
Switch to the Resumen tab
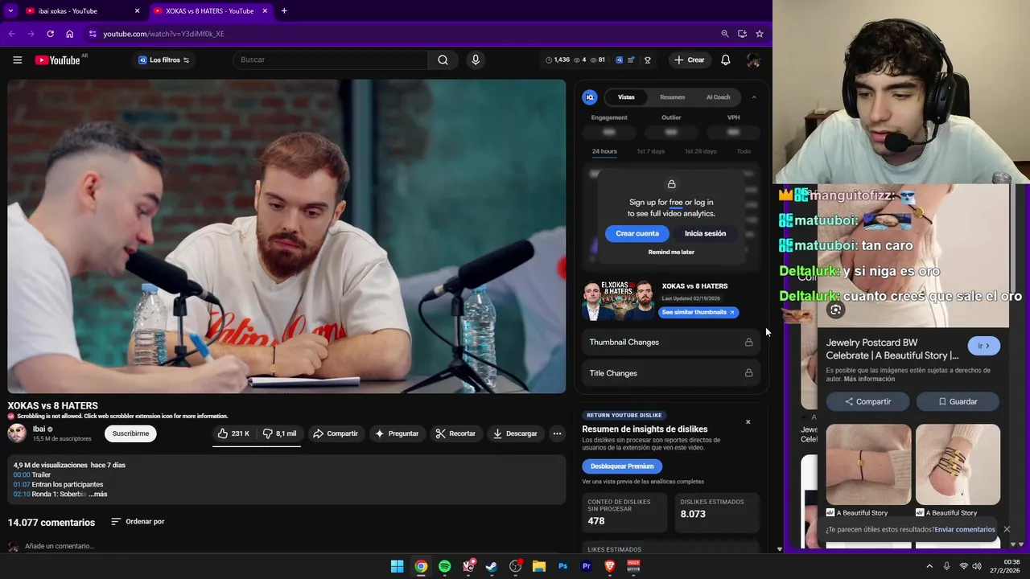tap(672, 97)
